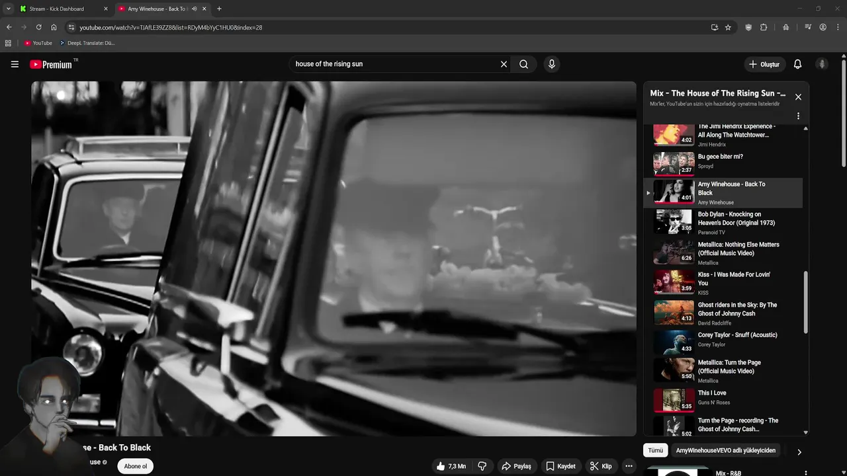The image size is (847, 476).
Task: Mute the Amy Winehouse tab audio icon
Action: click(194, 9)
